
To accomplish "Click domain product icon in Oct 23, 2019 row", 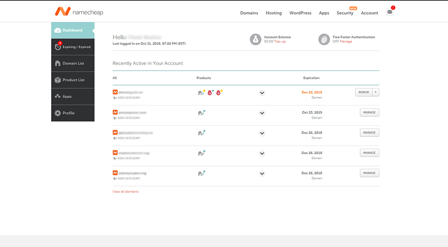I will pos(201,113).
